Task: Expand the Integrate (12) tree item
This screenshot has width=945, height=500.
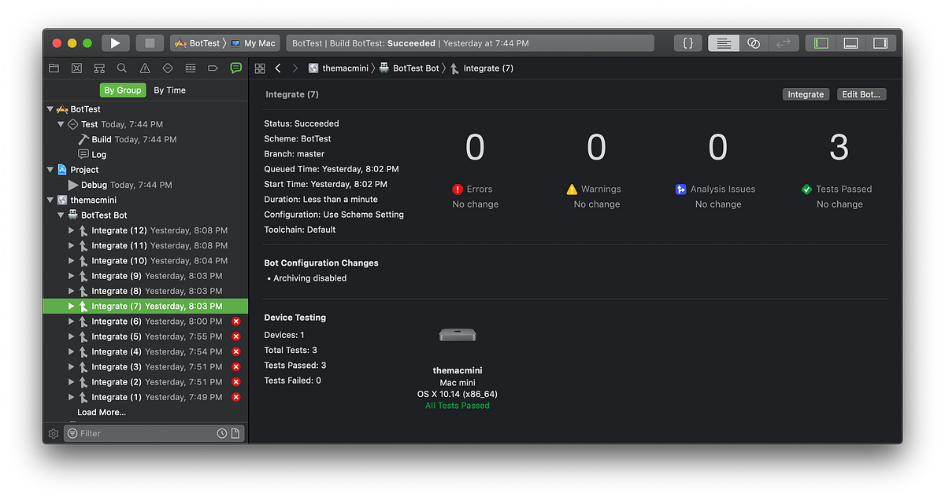Action: pyautogui.click(x=69, y=230)
